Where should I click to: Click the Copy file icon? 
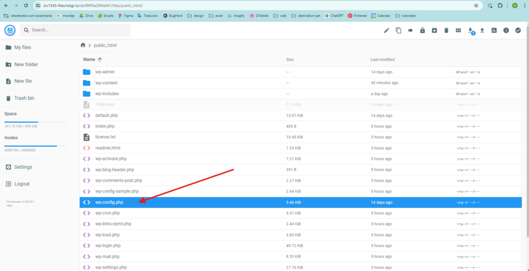pos(398,30)
